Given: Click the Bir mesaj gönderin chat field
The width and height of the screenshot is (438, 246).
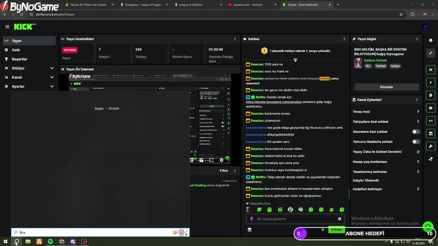Looking at the screenshot, I should (x=295, y=219).
